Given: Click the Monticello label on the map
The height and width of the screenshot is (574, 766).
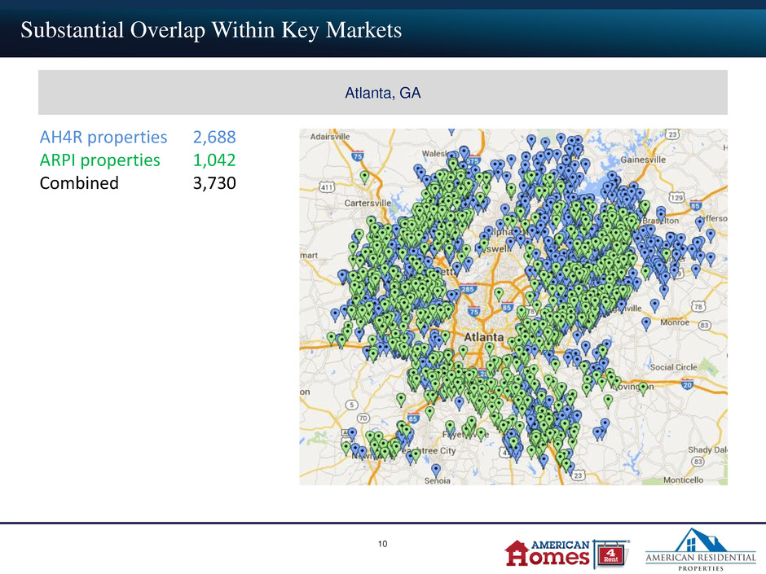Looking at the screenshot, I should 683,480.
